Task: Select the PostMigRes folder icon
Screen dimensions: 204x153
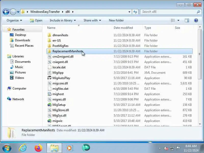Action: coord(49,46)
